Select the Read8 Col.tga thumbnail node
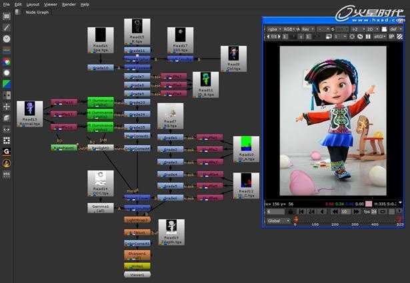The width and height of the screenshot is (410, 283). pos(233,59)
